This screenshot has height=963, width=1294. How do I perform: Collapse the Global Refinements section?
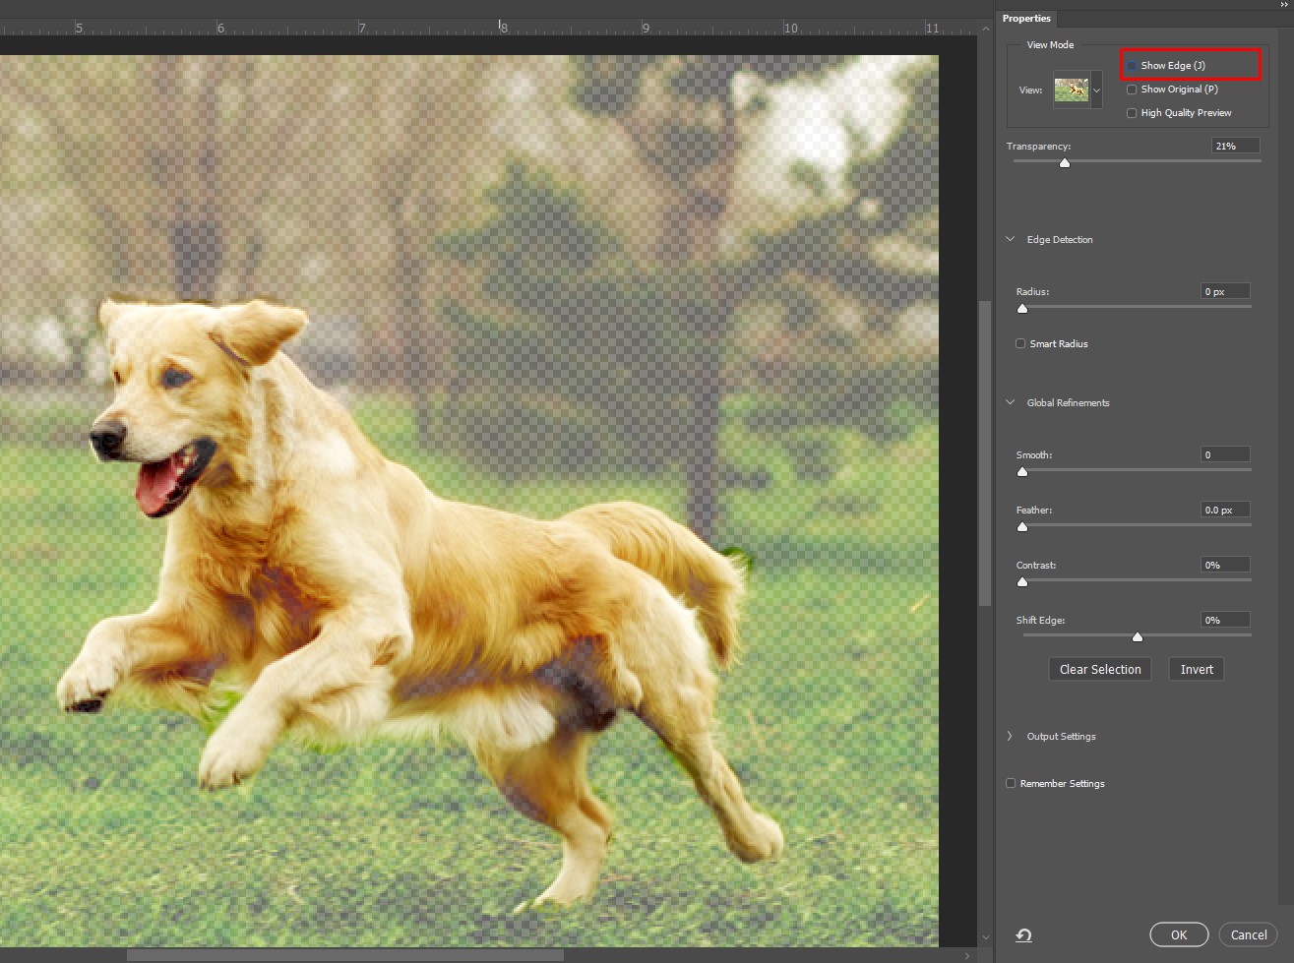[x=1011, y=403]
